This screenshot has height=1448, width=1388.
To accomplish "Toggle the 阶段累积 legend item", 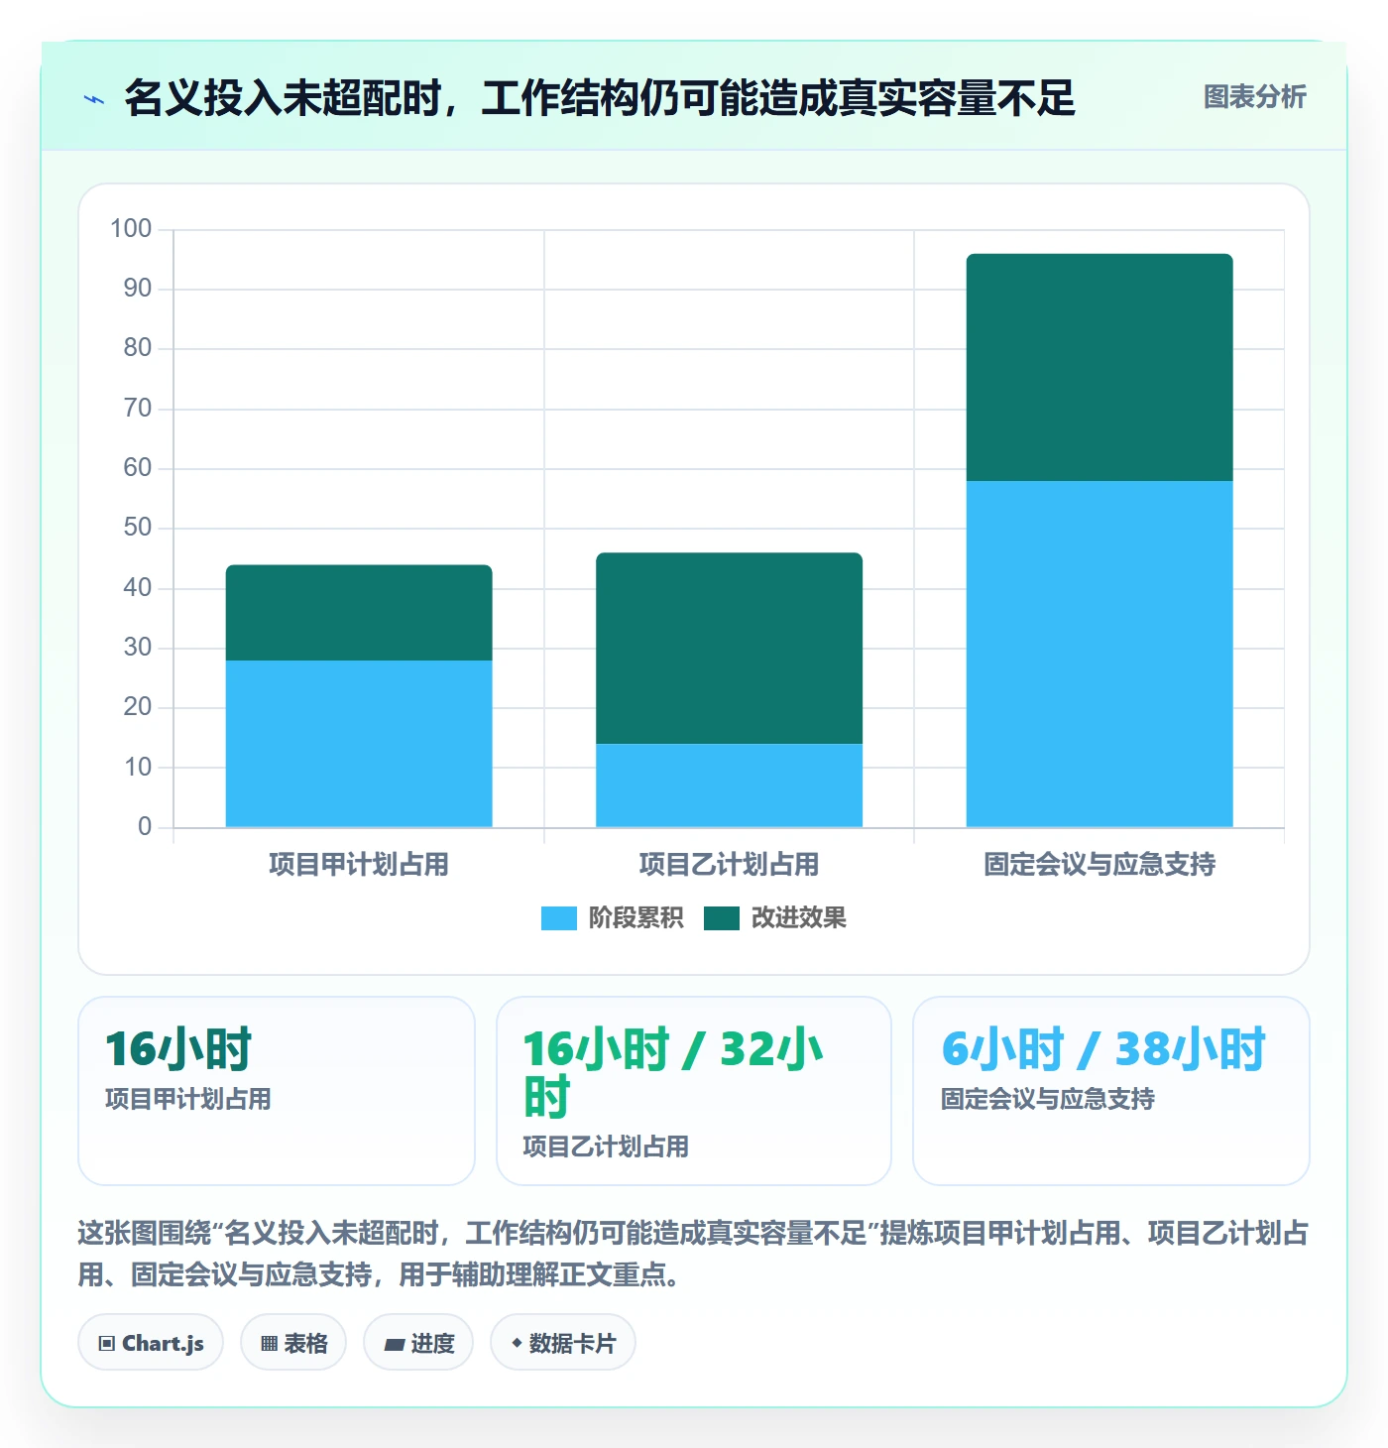I will click(612, 918).
